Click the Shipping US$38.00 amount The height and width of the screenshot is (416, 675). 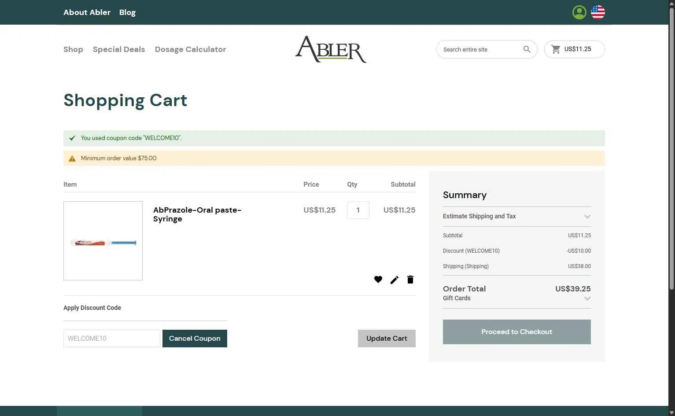[x=579, y=266]
